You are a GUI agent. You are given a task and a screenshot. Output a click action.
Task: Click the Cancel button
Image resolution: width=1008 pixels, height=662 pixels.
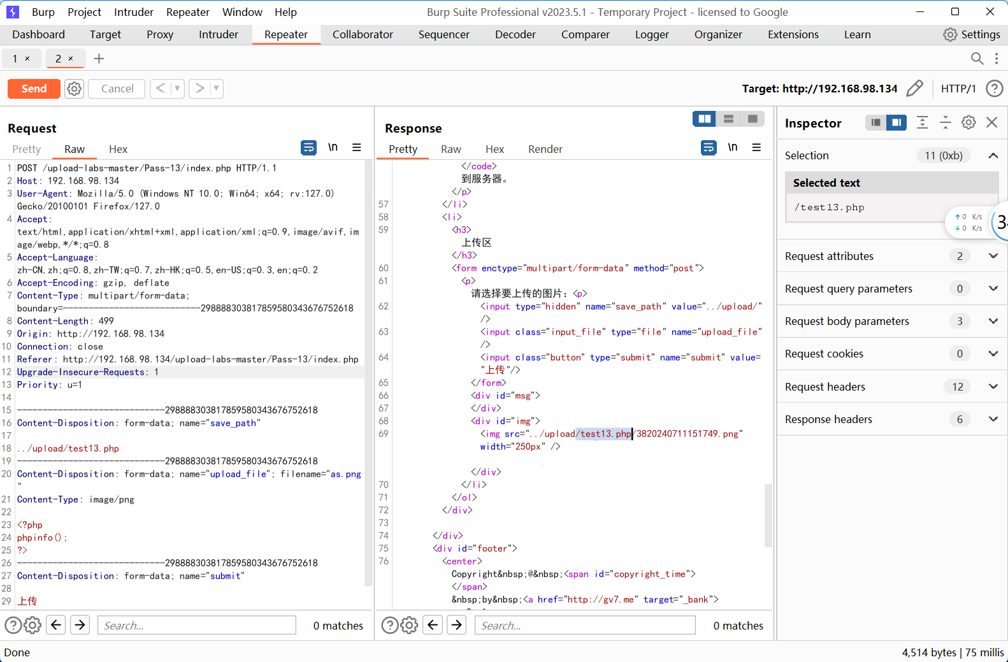coord(117,89)
